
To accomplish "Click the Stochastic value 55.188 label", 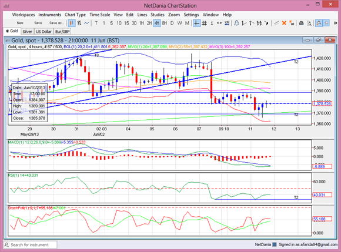I will pyautogui.click(x=322, y=219).
